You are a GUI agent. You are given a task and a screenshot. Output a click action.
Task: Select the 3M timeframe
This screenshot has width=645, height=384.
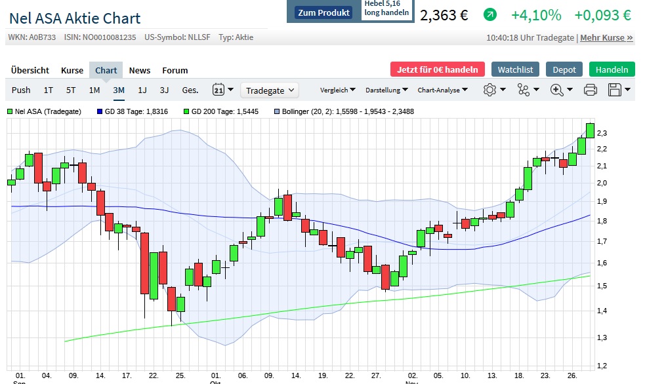(x=119, y=90)
